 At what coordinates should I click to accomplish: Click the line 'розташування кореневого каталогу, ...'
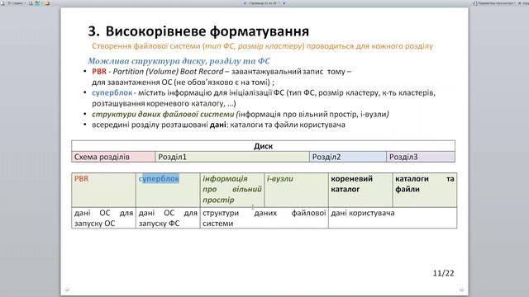[x=164, y=103]
